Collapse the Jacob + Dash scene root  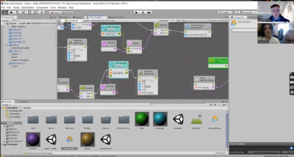(5, 23)
